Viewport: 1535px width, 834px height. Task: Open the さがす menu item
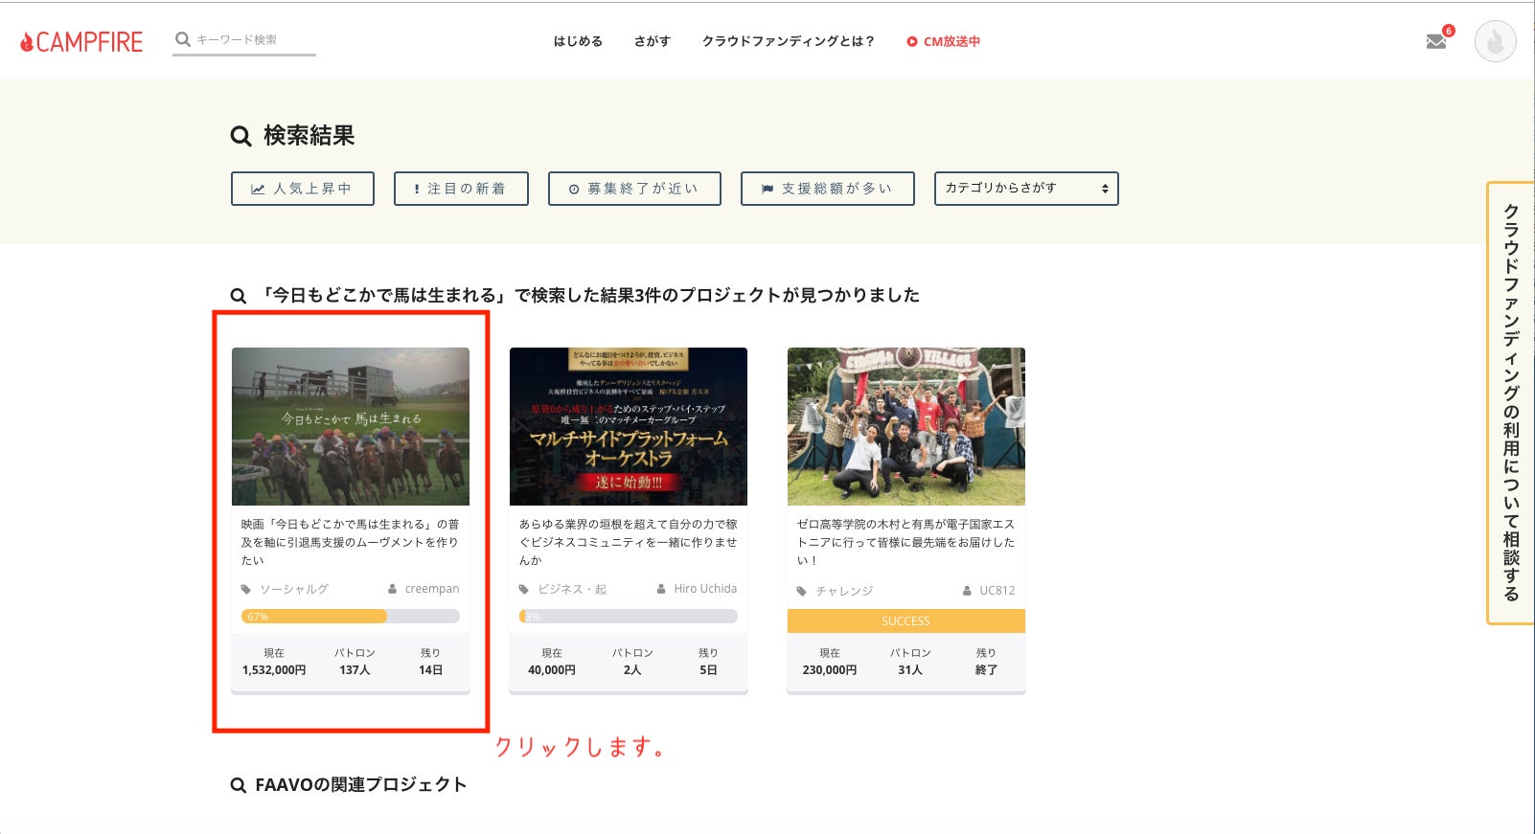pyautogui.click(x=652, y=41)
